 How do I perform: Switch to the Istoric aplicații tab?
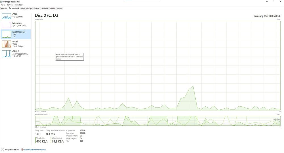point(26,8)
